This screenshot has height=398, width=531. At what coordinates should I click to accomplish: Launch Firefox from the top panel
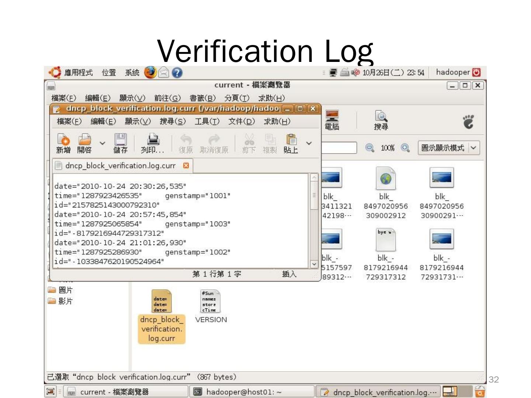point(150,73)
